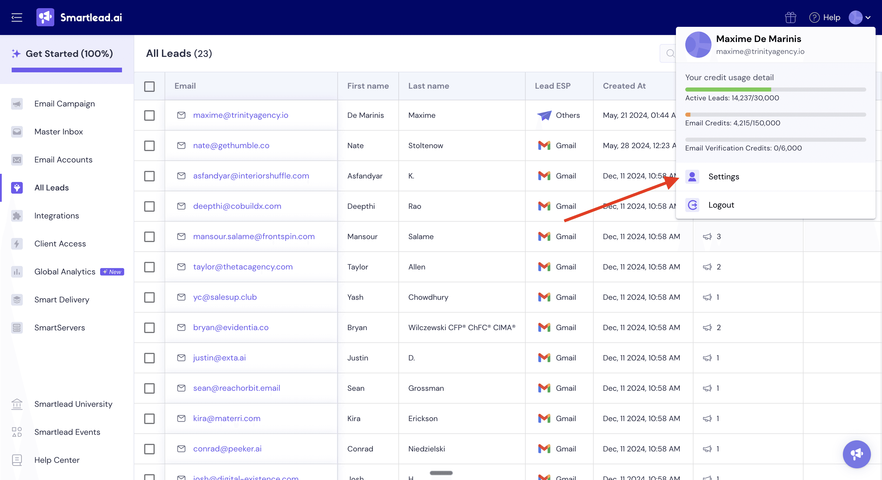Open the floating megaphone chat button
This screenshot has height=480, width=882.
pos(856,454)
